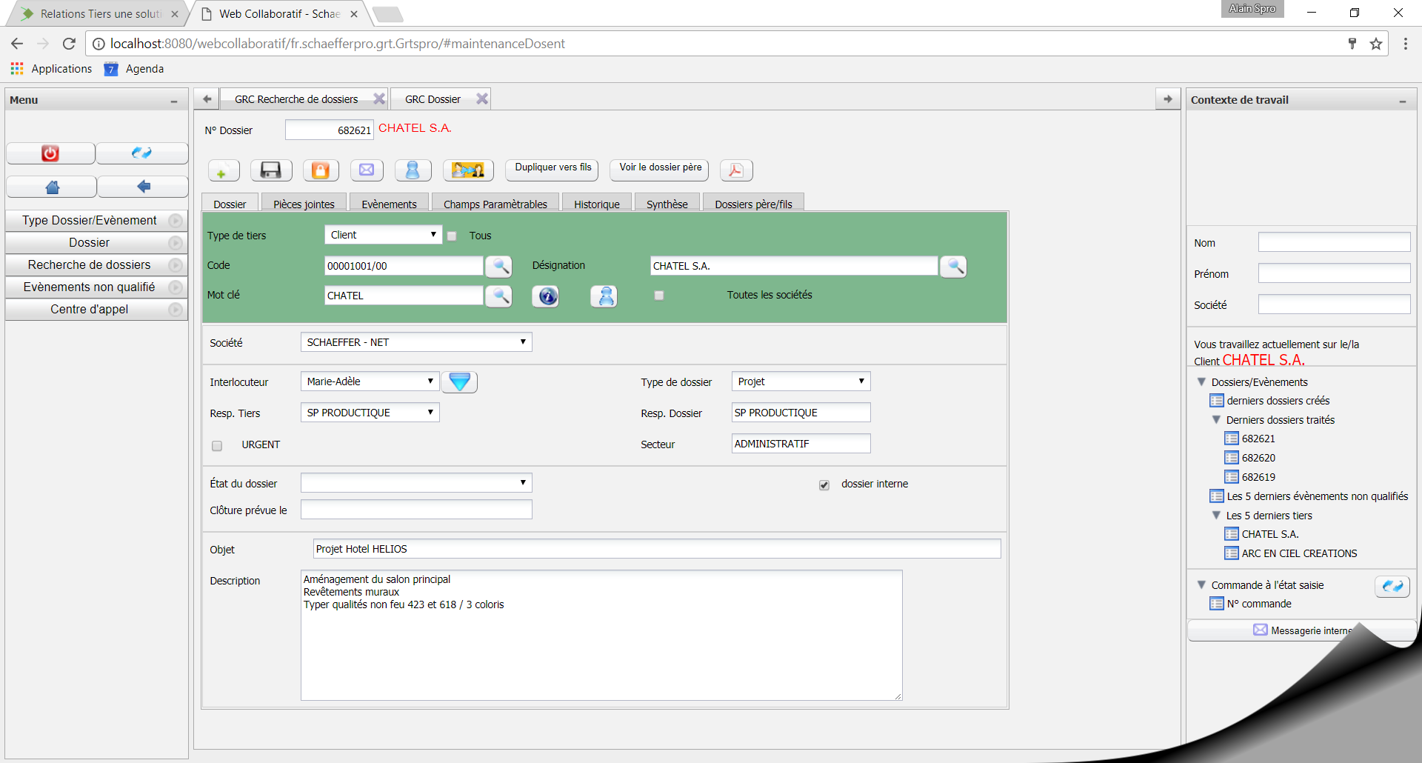Create a new dossier
Image resolution: width=1422 pixels, height=763 pixels.
(x=223, y=170)
